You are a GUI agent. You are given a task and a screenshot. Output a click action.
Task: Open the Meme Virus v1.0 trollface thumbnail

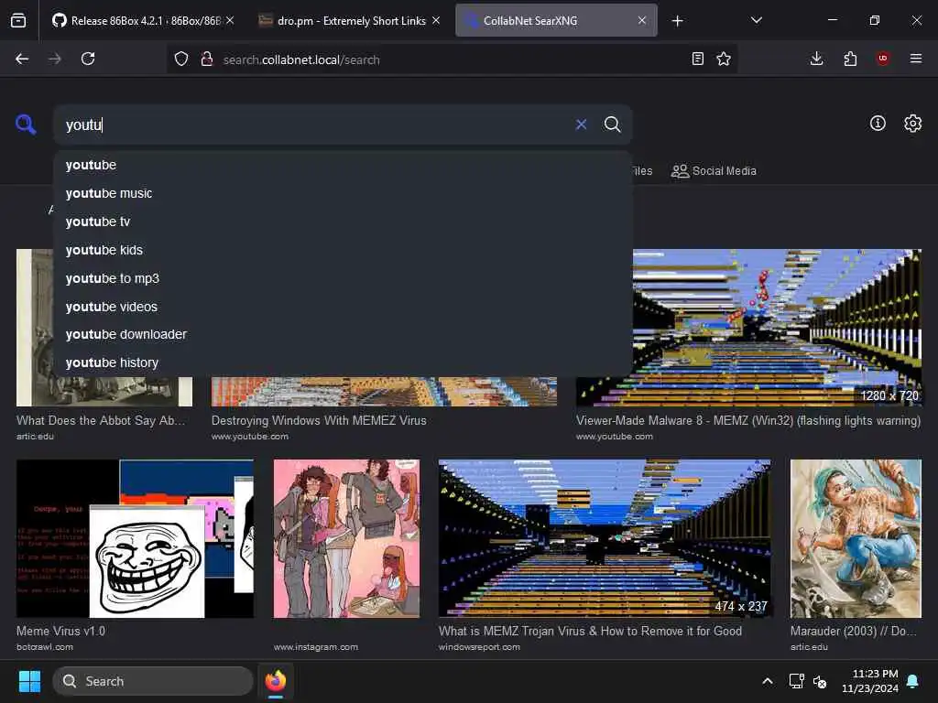tap(136, 538)
